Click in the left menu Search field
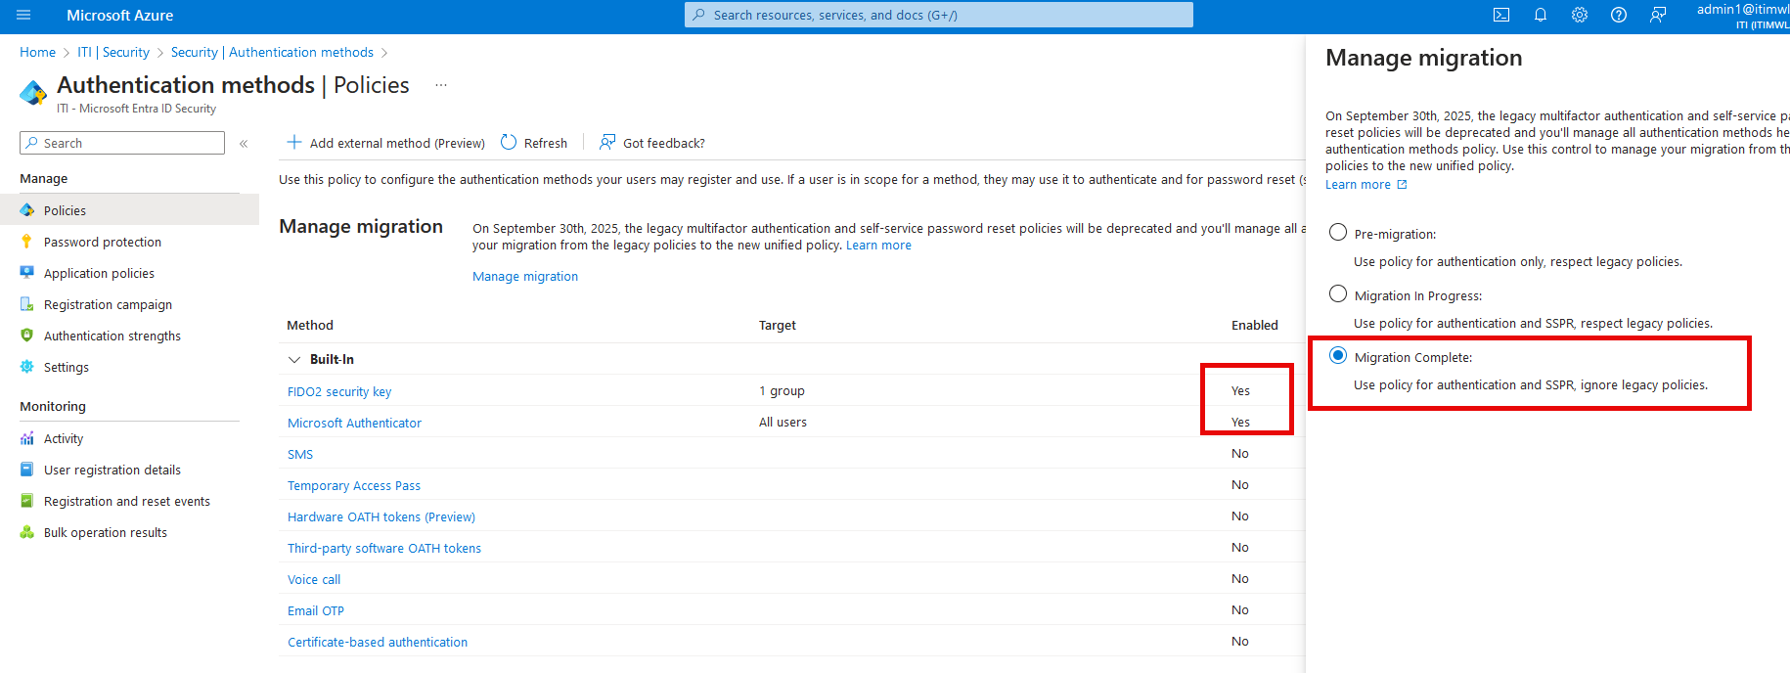Image resolution: width=1790 pixels, height=673 pixels. (x=122, y=143)
